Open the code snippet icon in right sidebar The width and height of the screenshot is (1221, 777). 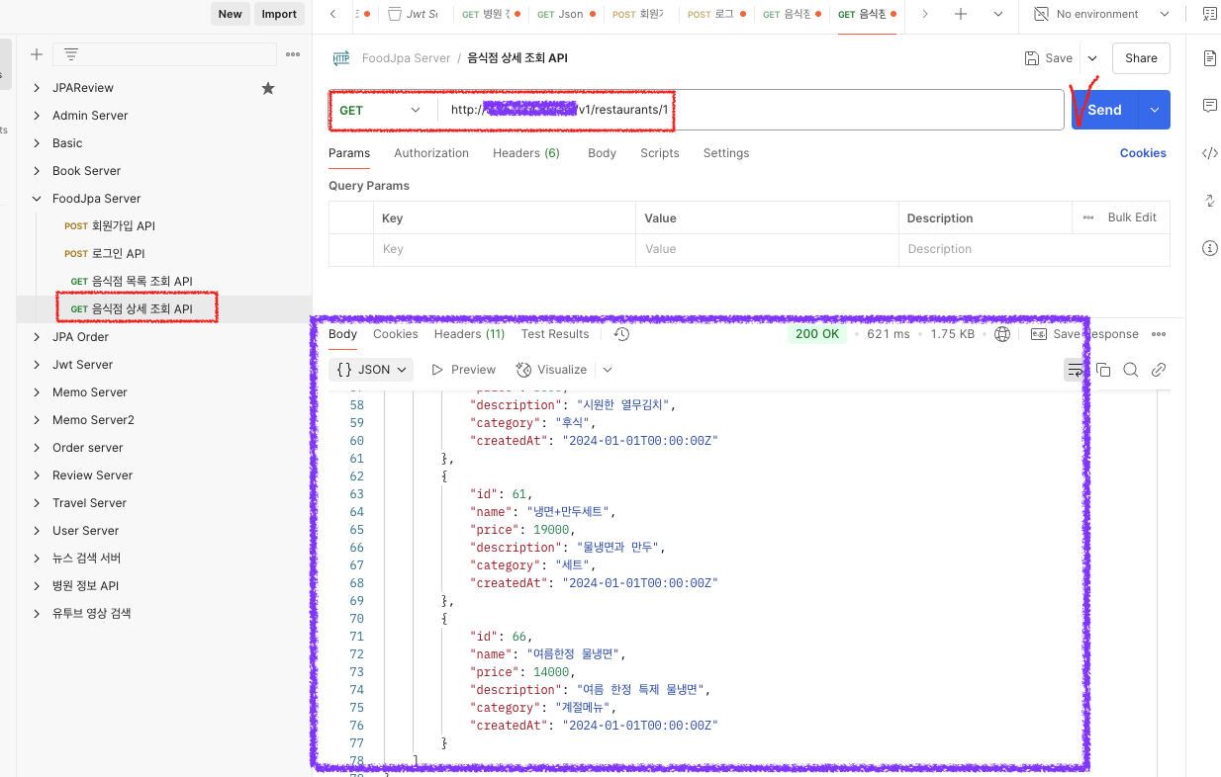1209,153
